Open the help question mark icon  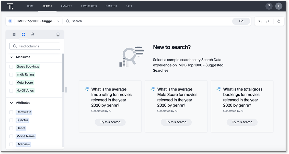269,6
